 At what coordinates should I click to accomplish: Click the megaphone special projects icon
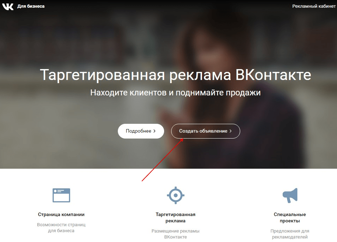point(290,195)
